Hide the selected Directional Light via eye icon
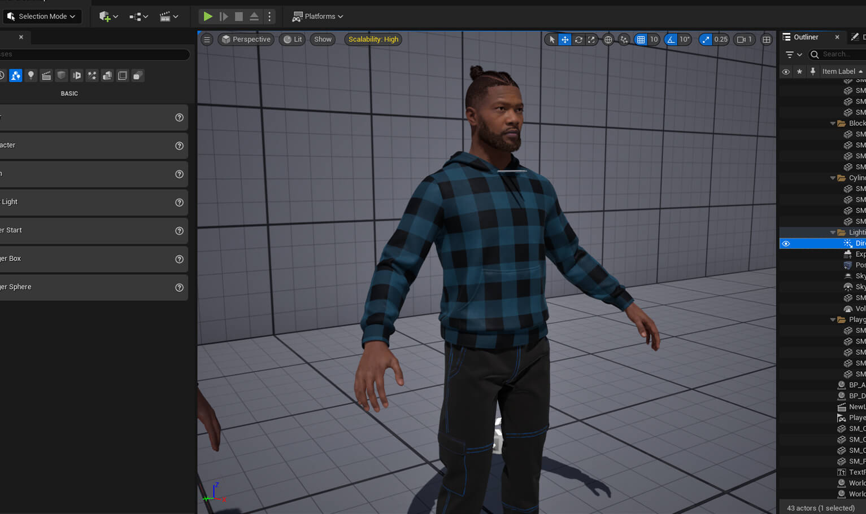This screenshot has height=514, width=866. click(x=786, y=243)
